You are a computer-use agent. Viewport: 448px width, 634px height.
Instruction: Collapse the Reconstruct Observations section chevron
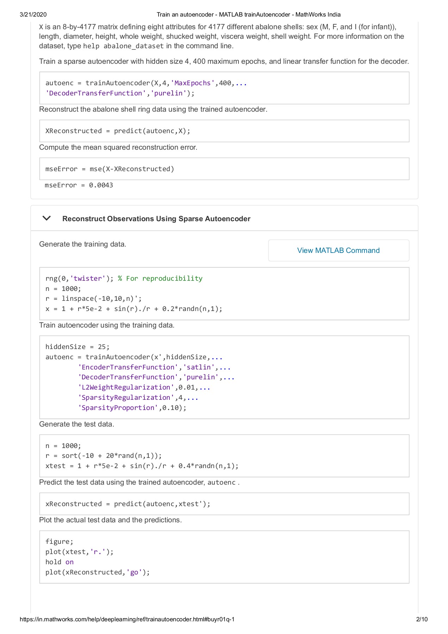[x=46, y=218]
